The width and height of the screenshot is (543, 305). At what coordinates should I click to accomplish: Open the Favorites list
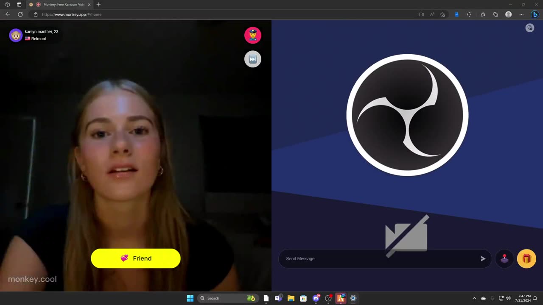483,14
